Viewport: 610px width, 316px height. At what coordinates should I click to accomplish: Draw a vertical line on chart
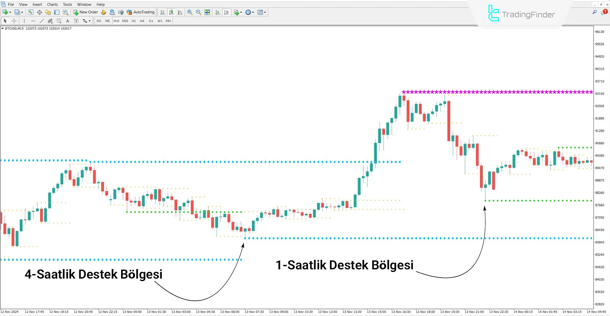point(24,21)
